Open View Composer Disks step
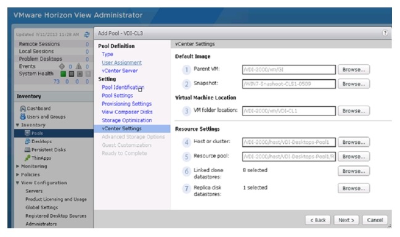The height and width of the screenshot is (237, 400). [x=127, y=112]
